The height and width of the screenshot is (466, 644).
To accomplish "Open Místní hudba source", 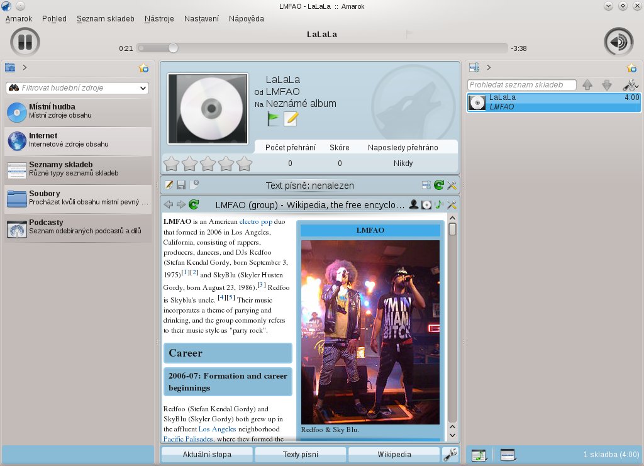I will coord(78,111).
